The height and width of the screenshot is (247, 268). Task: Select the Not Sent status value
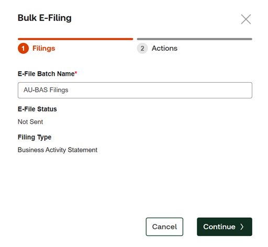[30, 122]
